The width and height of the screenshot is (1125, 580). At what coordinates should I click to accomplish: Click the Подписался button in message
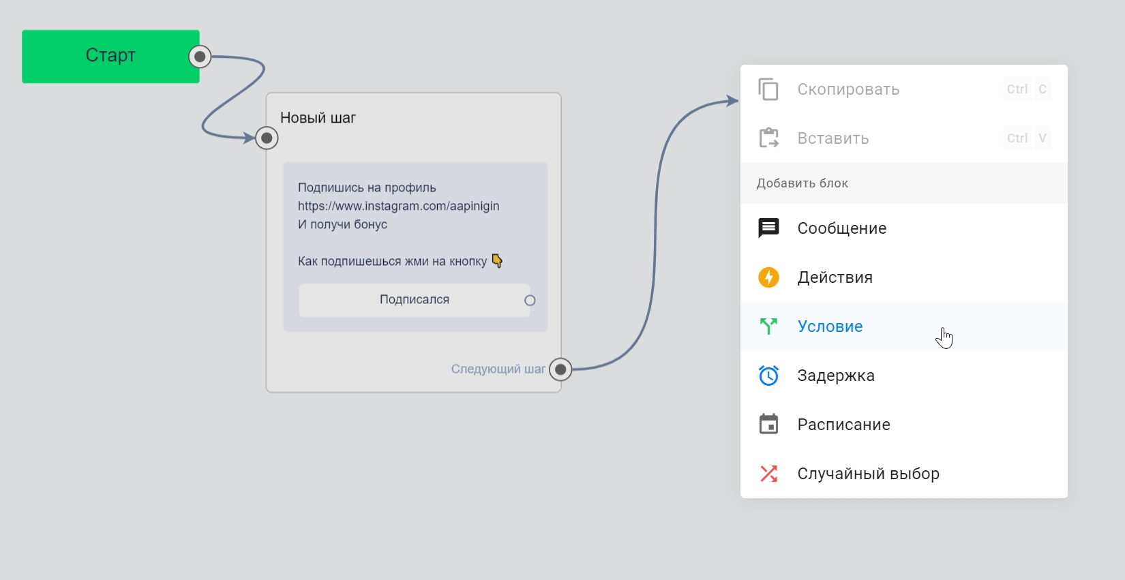click(x=414, y=300)
